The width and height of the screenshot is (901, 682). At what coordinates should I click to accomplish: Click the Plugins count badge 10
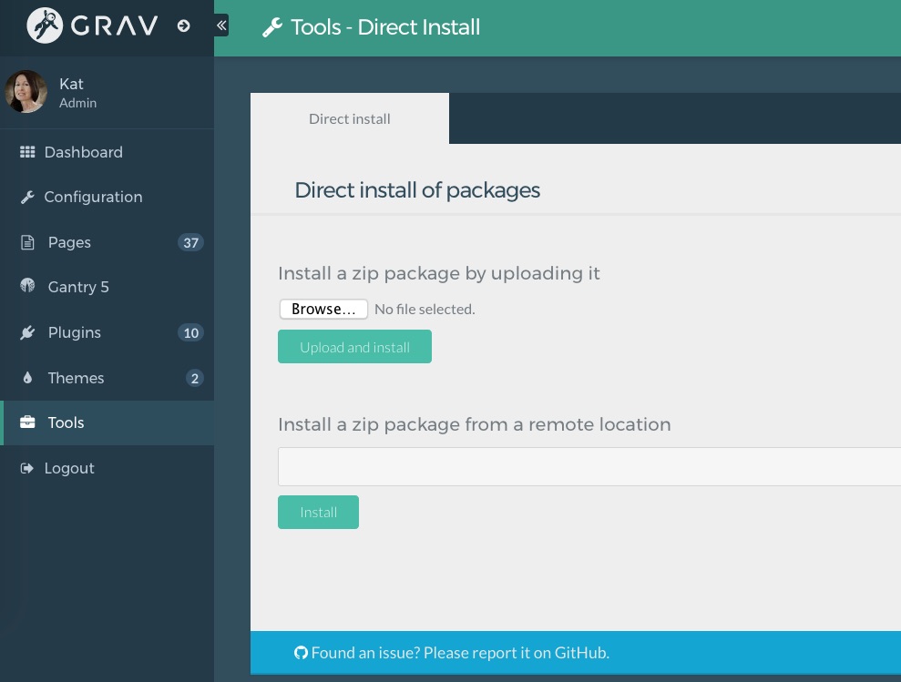pos(190,332)
